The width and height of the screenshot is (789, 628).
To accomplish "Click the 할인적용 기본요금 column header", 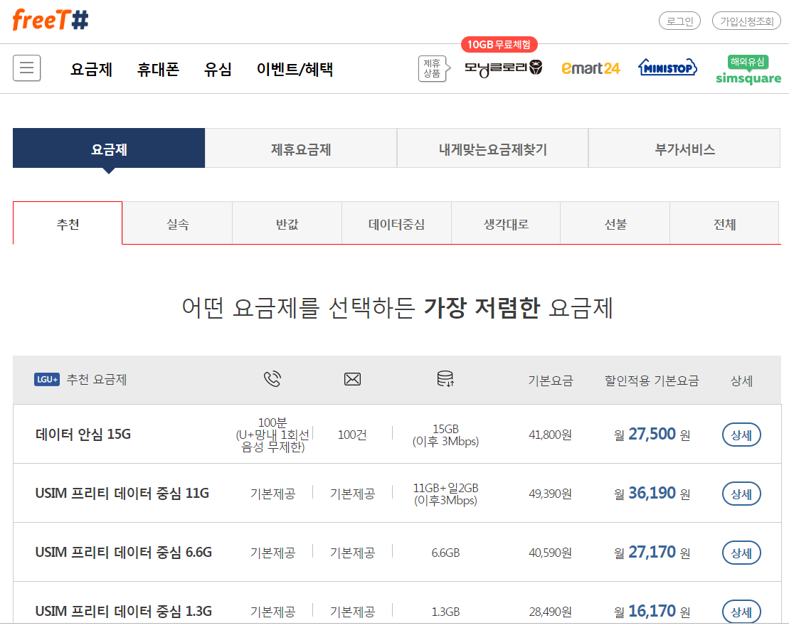I will 652,380.
